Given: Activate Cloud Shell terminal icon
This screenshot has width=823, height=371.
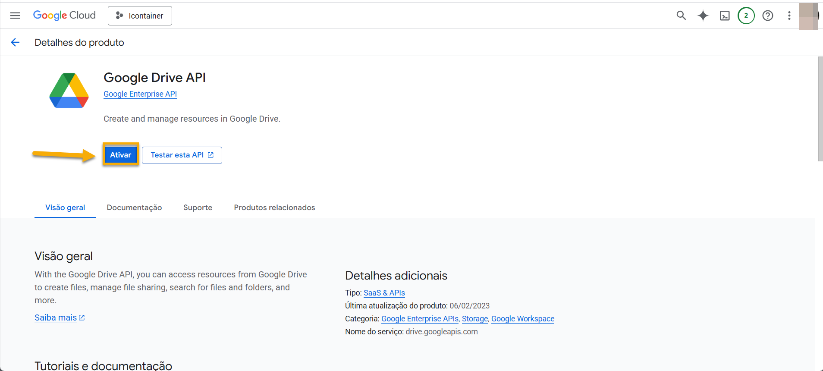Looking at the screenshot, I should [x=725, y=16].
